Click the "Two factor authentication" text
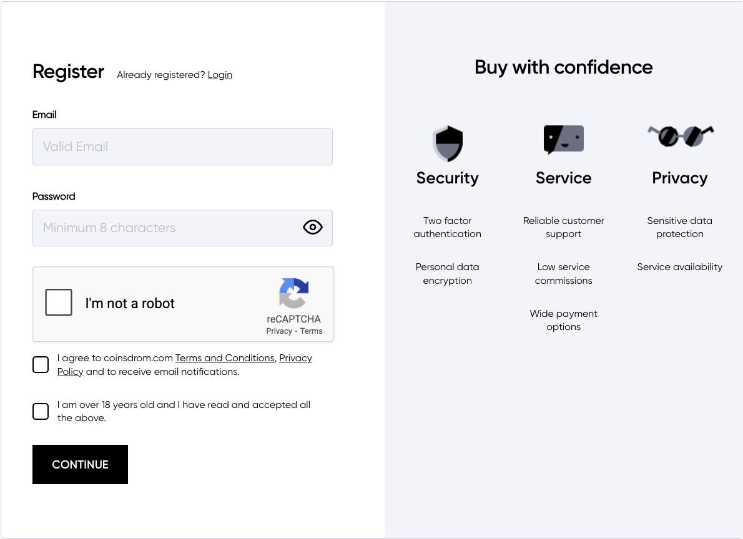 [x=447, y=227]
